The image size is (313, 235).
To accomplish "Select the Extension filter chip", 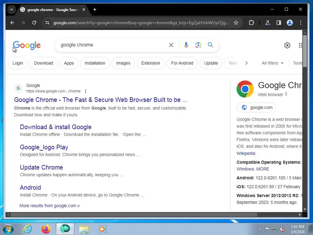I will [151, 63].
